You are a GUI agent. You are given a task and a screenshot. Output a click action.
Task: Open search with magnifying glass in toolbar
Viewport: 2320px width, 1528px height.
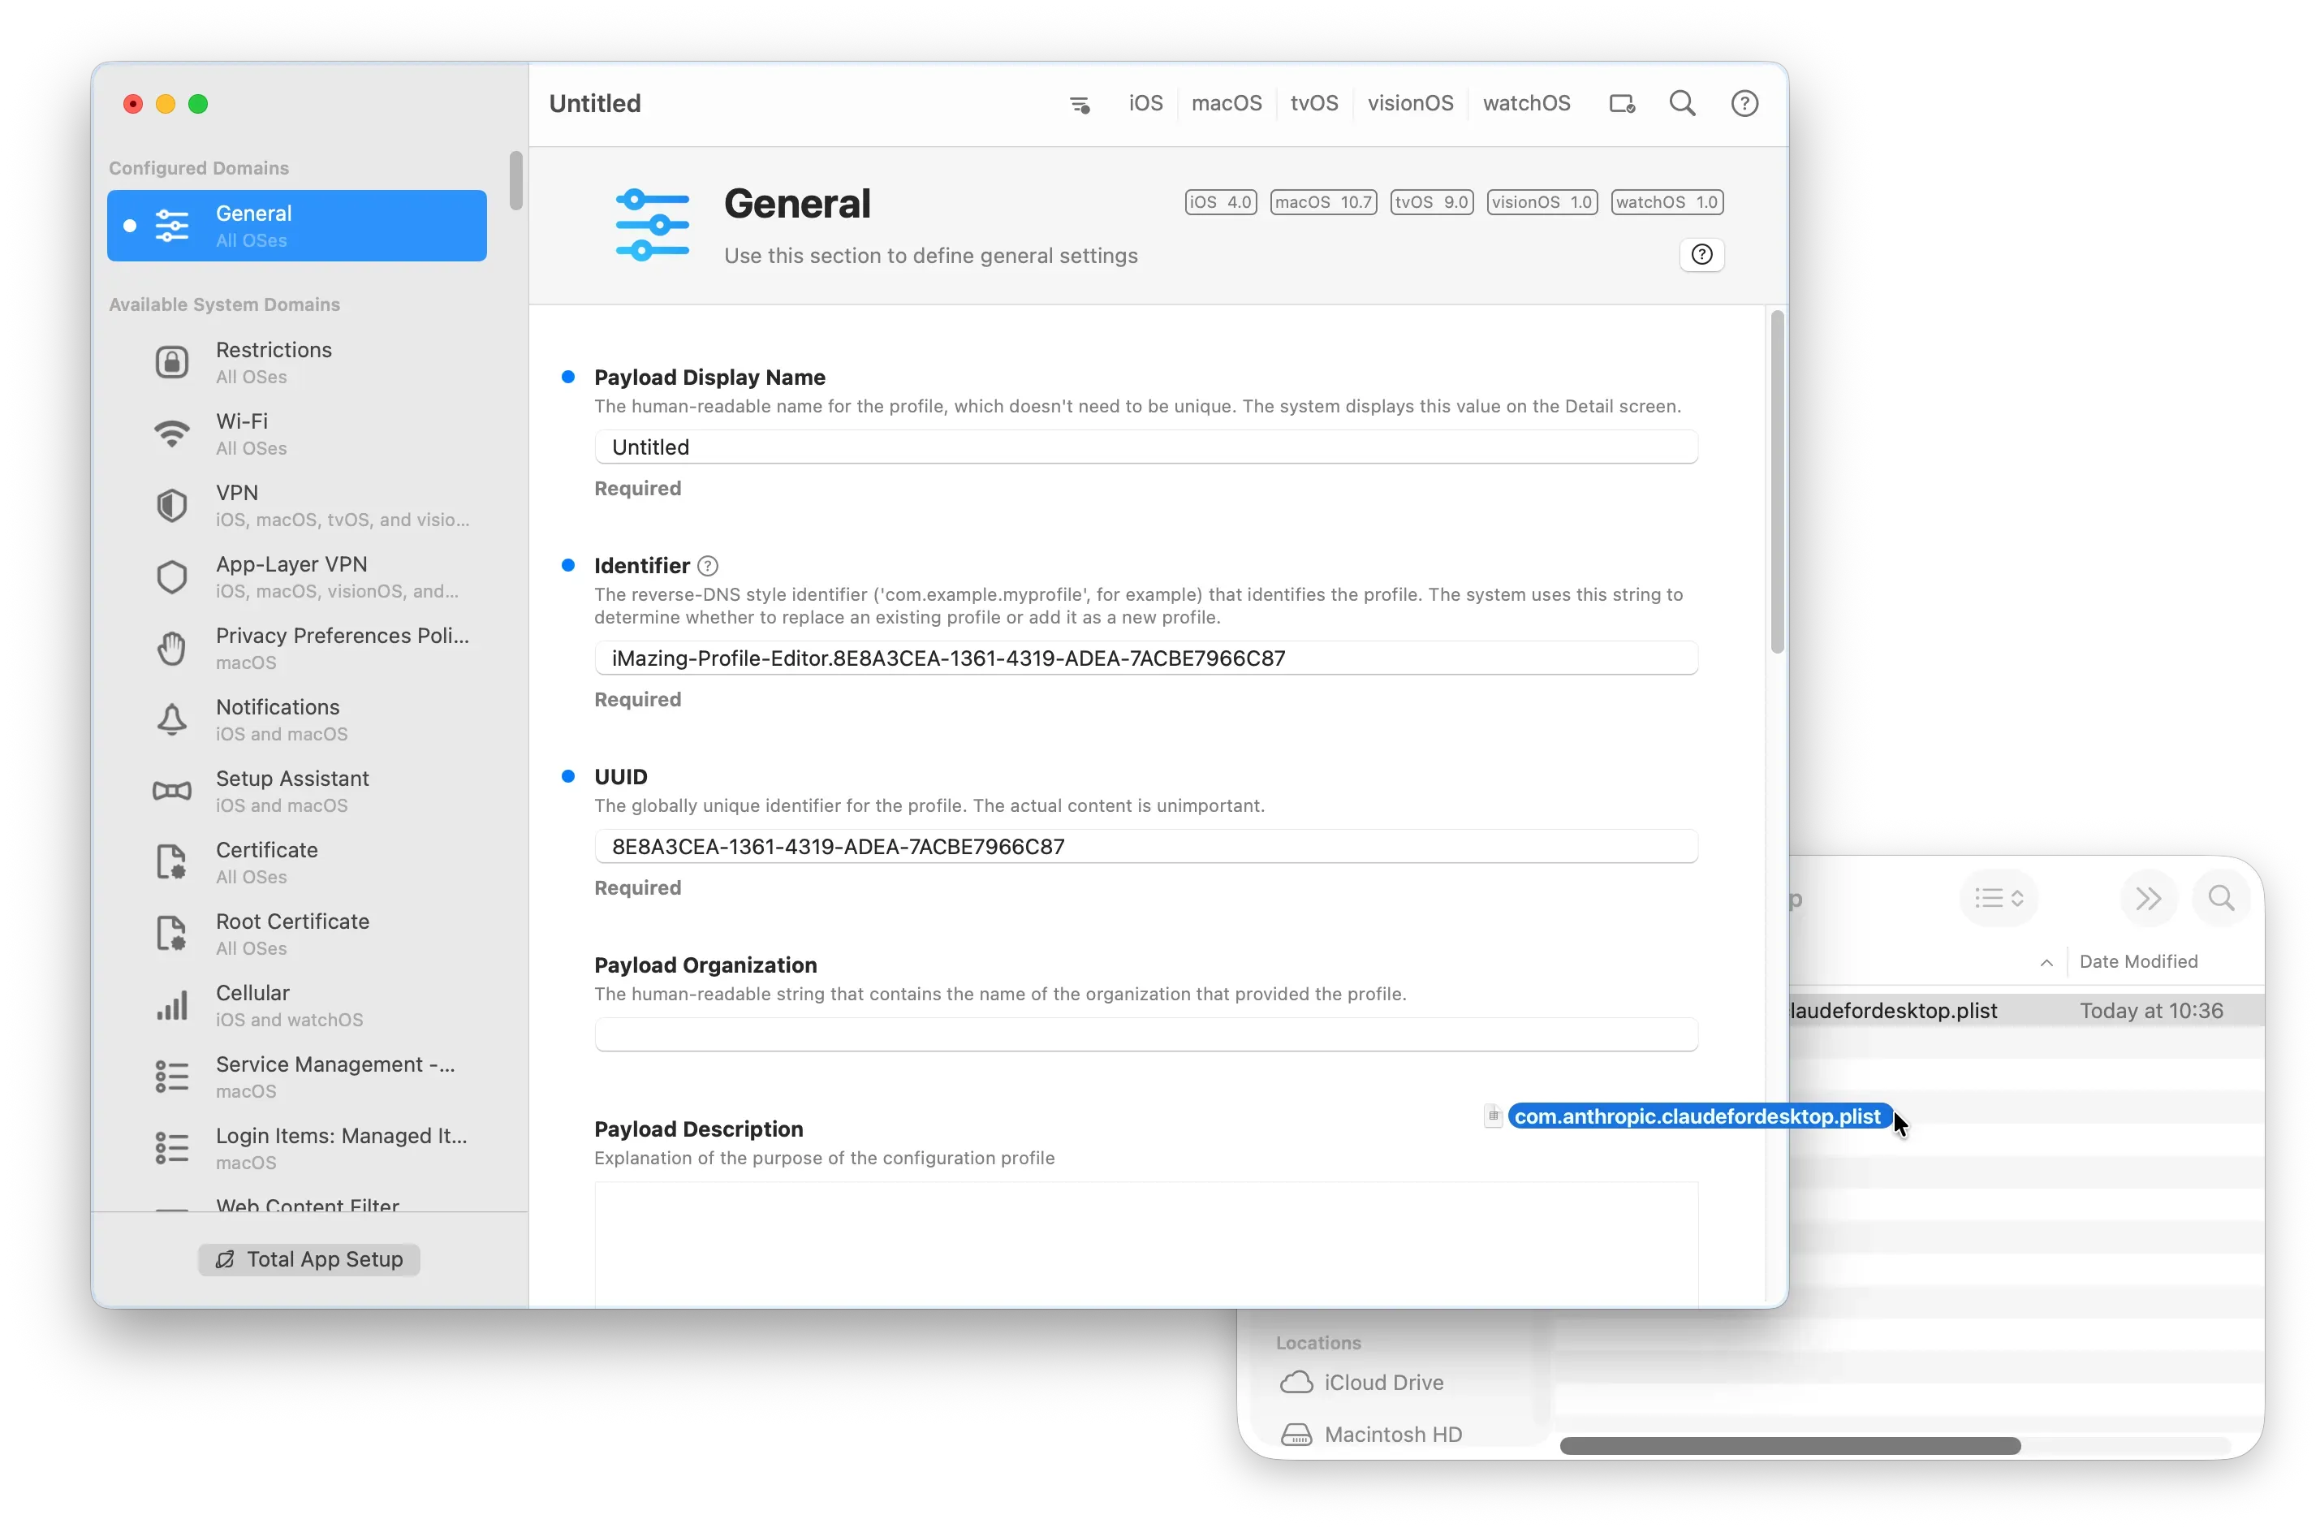click(x=1683, y=103)
